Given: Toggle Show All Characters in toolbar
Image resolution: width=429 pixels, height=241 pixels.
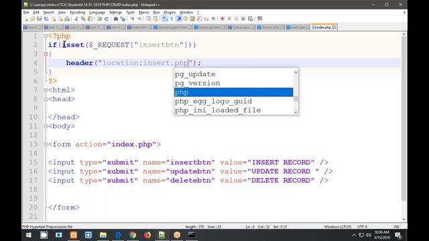Looking at the screenshot, I should [x=172, y=19].
